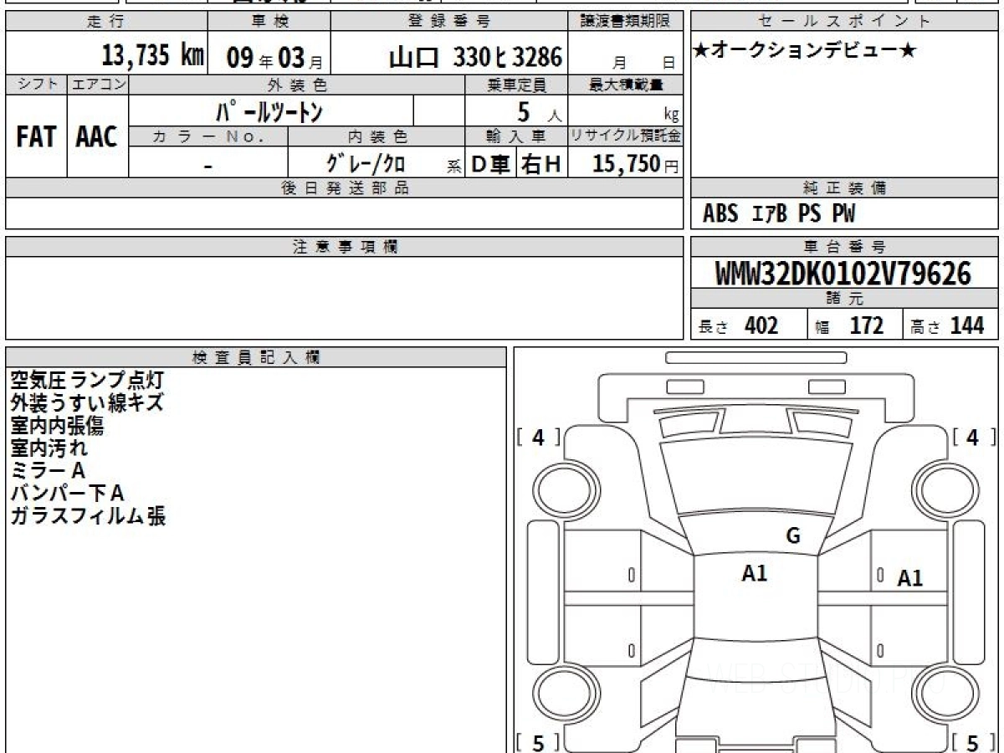Click the color number dash value
Image resolution: width=1004 pixels, height=753 pixels.
pos(207,166)
